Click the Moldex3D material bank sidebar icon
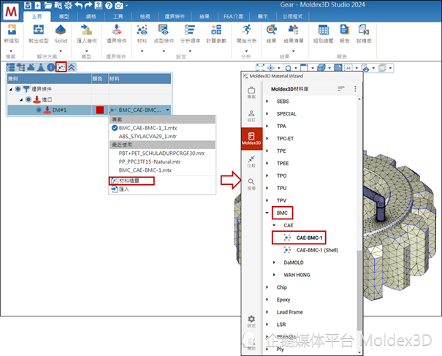This screenshot has width=442, height=356. coord(251,138)
